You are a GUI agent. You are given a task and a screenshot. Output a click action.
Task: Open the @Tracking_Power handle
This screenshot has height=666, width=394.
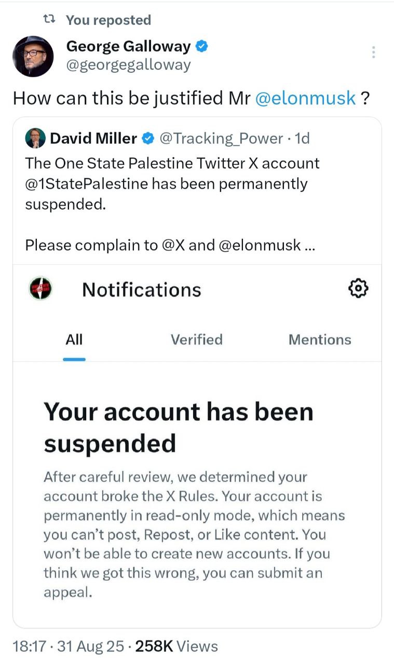tap(222, 138)
